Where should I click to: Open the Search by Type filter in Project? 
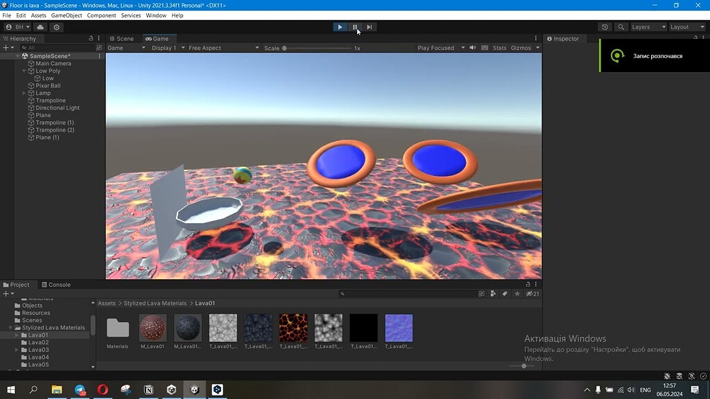[492, 294]
